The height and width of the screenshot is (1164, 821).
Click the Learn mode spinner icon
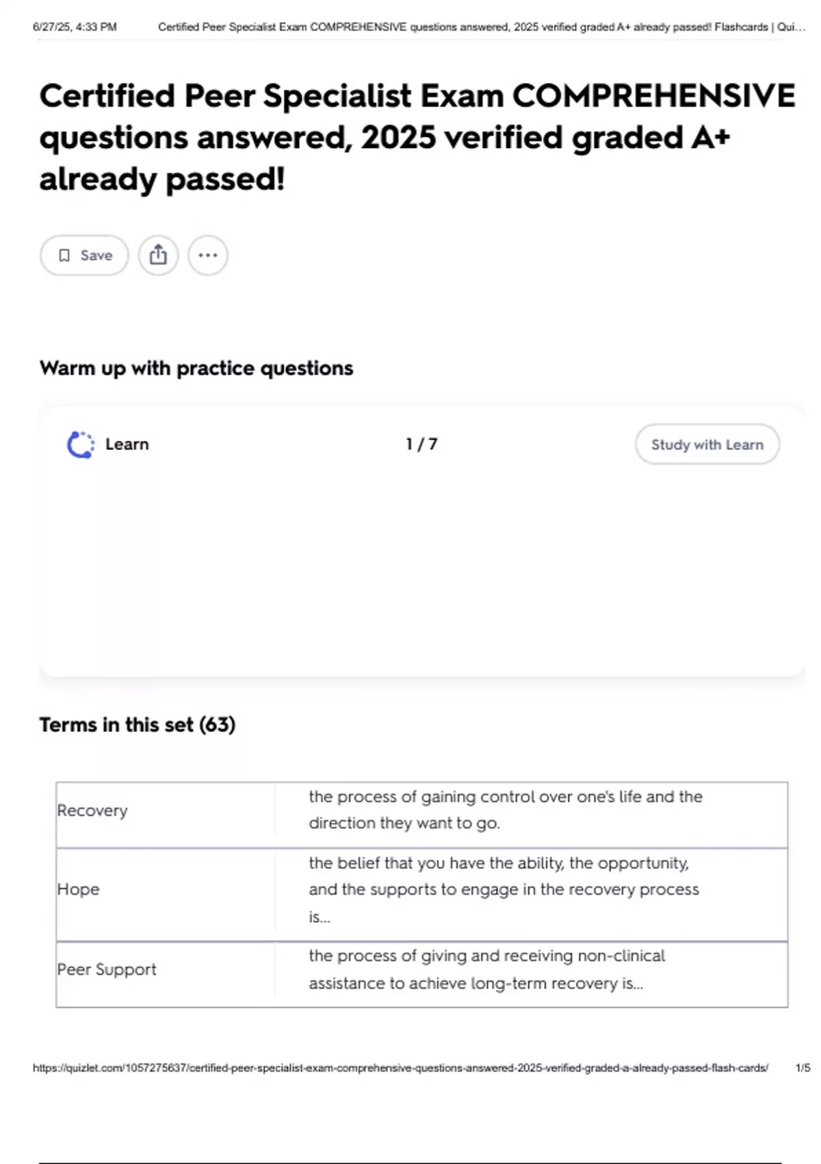(81, 444)
